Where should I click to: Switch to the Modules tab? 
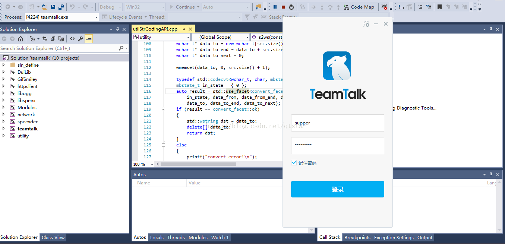(x=198, y=237)
